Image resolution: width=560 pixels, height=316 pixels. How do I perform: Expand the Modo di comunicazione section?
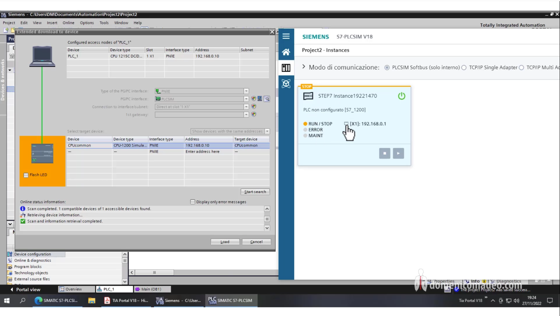(304, 67)
